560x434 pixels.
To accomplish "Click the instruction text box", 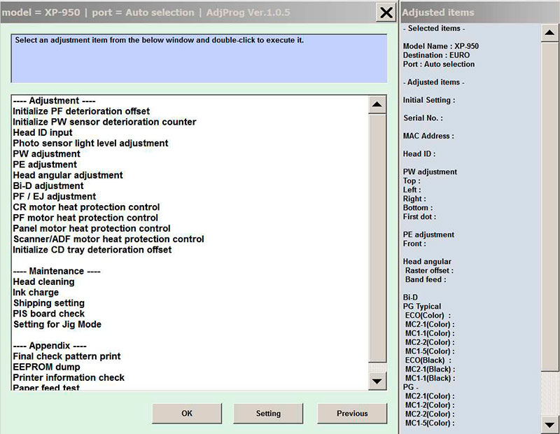I will tap(199, 59).
